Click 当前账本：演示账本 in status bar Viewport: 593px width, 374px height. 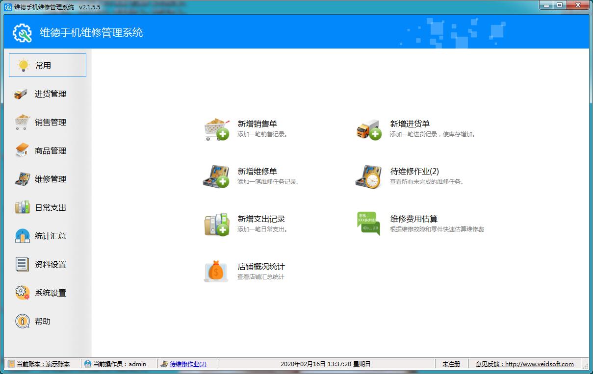click(43, 364)
